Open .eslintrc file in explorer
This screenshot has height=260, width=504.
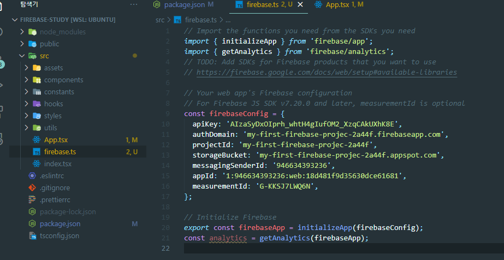tap(52, 176)
